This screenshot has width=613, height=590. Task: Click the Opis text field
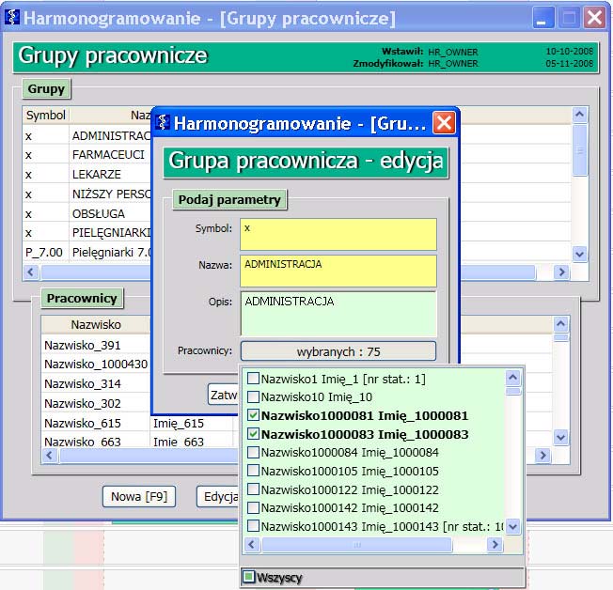coord(338,314)
